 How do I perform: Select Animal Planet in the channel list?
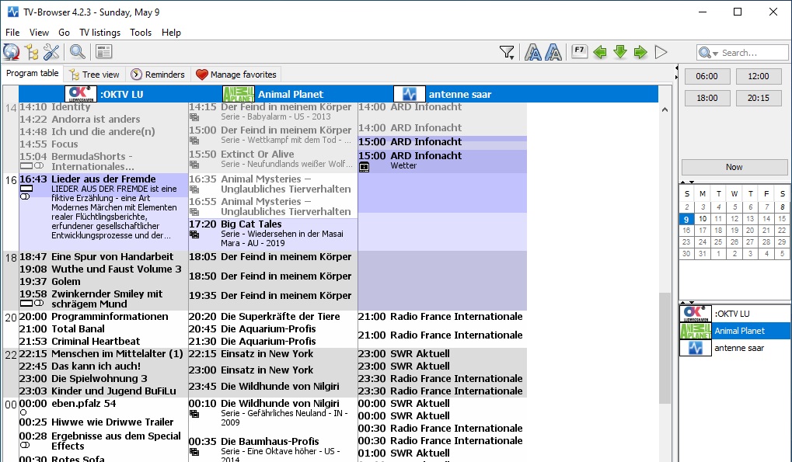[735, 331]
